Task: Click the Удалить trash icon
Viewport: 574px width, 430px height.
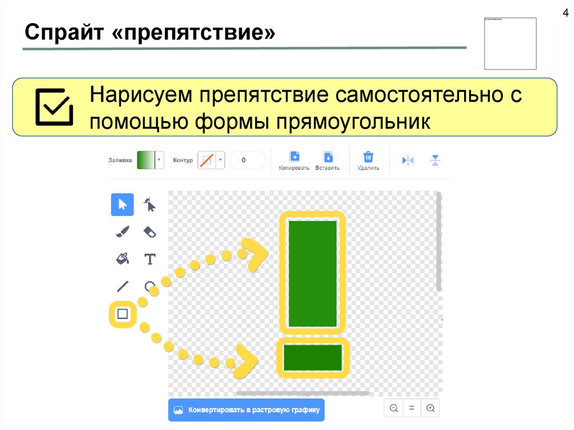Action: click(x=368, y=157)
